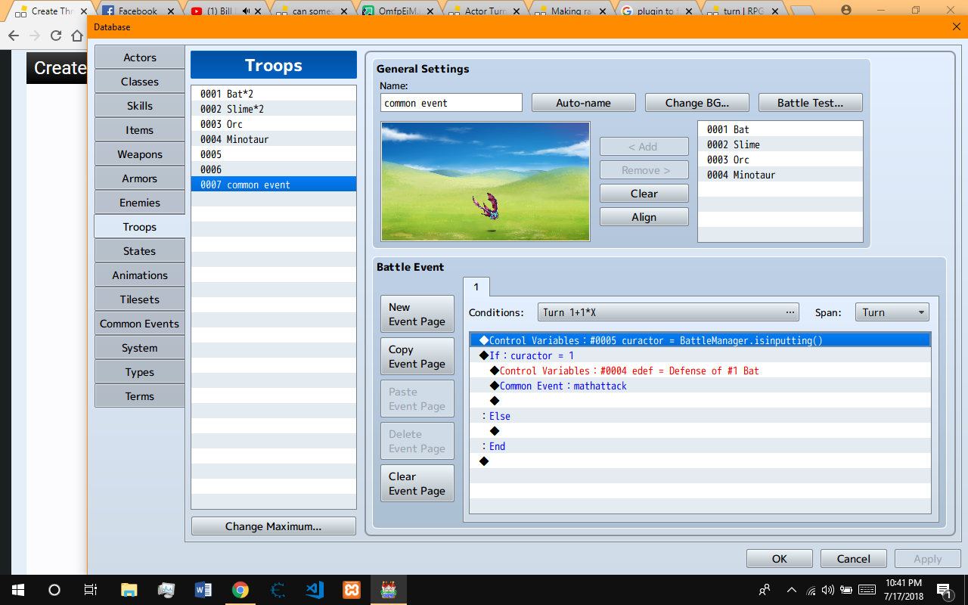This screenshot has height=605, width=968.
Task: Open Cortana search circle
Action: (x=54, y=590)
